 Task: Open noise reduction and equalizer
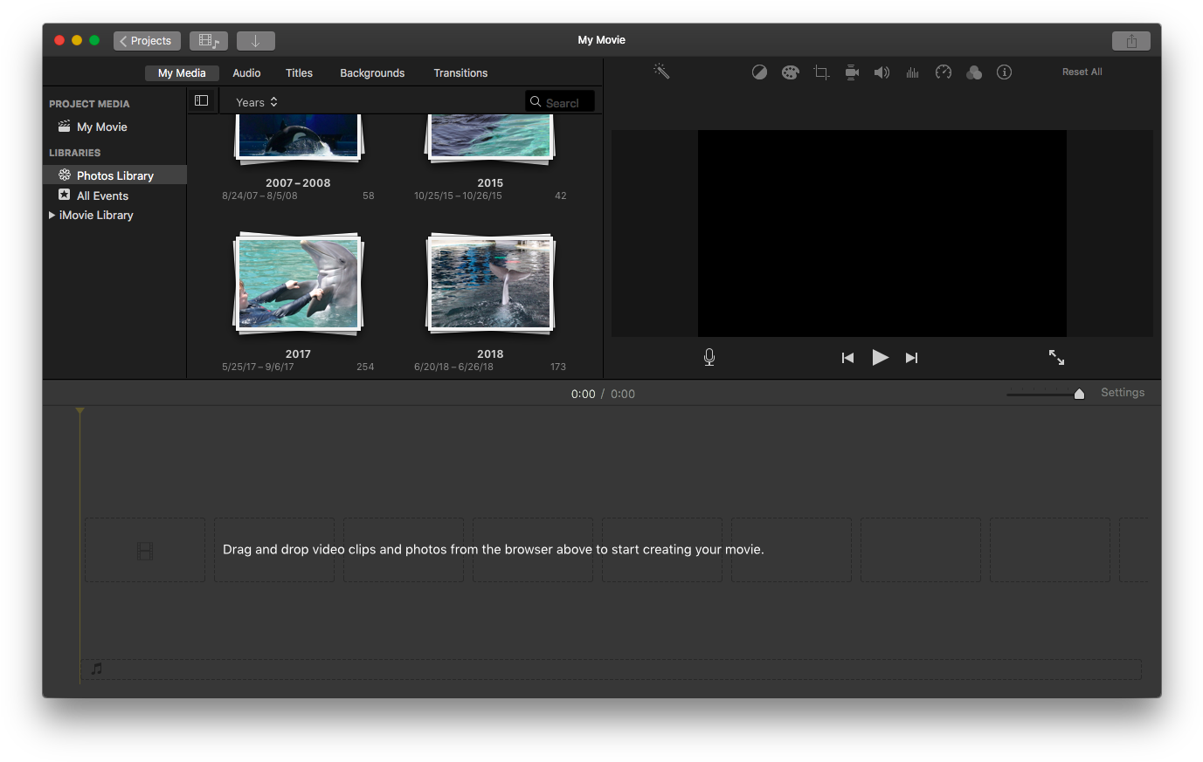click(913, 72)
